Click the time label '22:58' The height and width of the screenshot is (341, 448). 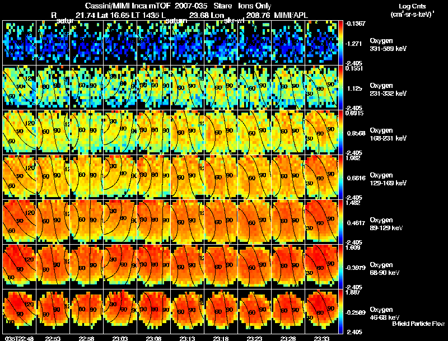(x=87, y=338)
